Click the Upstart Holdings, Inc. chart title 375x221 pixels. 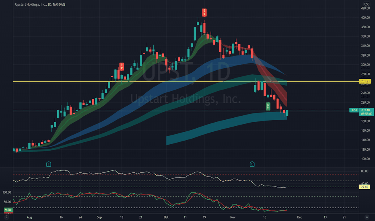(x=40, y=4)
